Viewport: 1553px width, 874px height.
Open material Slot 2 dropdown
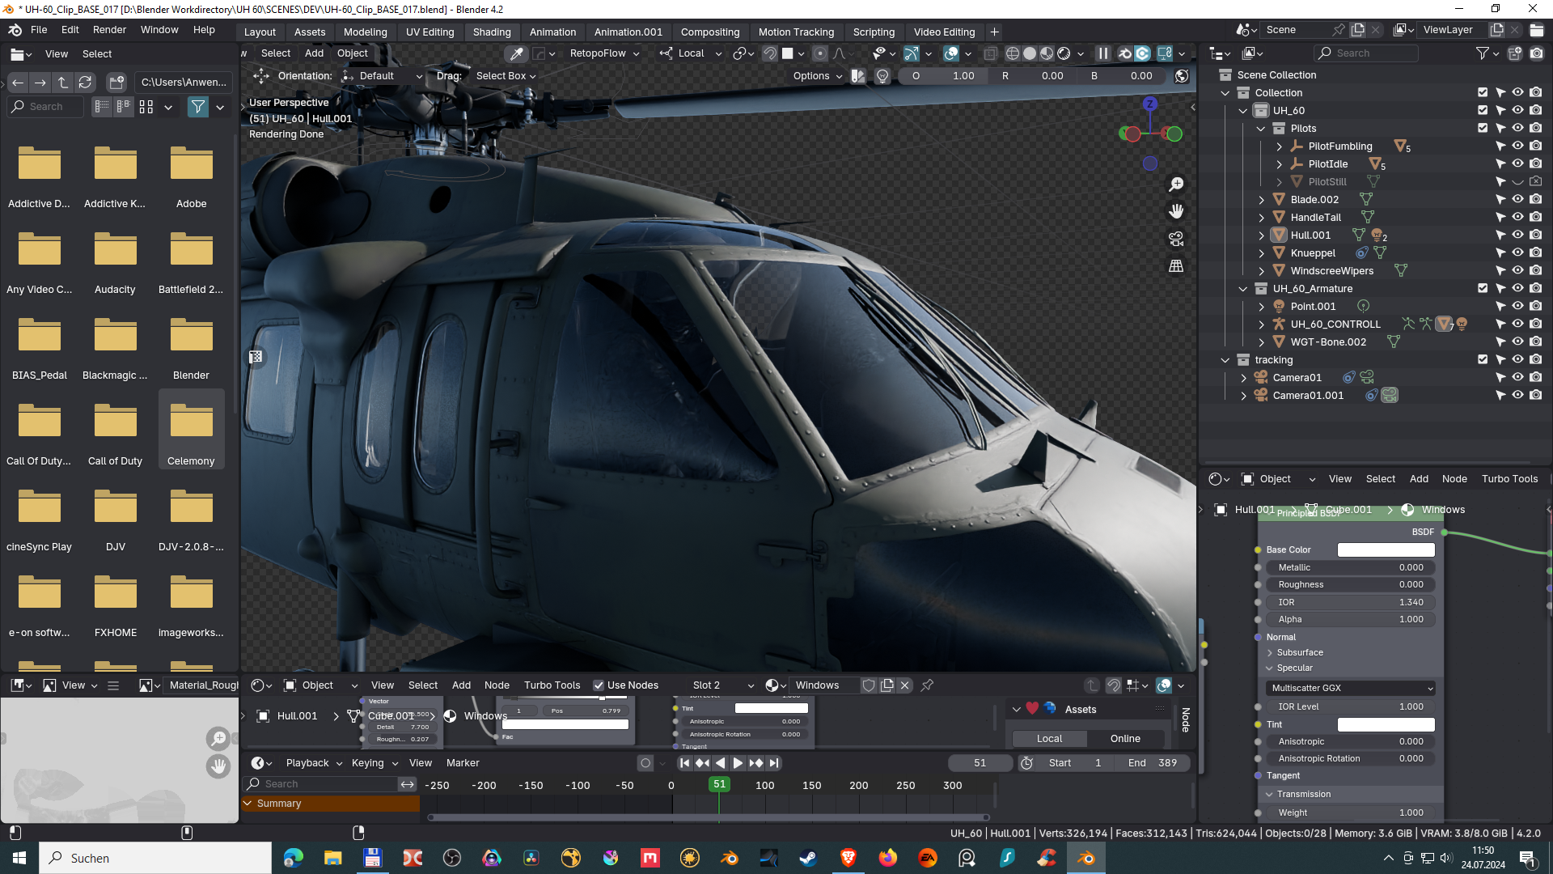coord(722,685)
